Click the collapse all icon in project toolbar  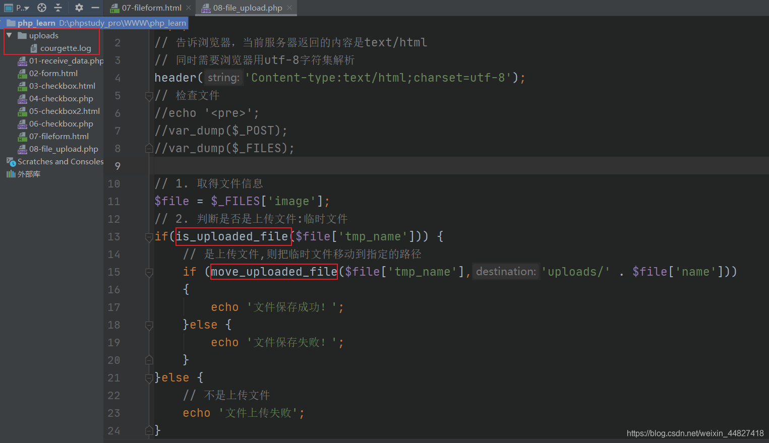[58, 8]
